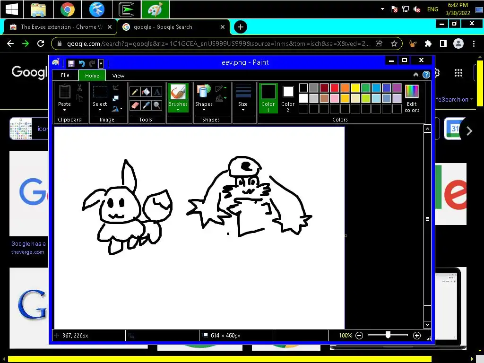Click the Cut scissors icon

coord(79,88)
